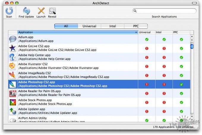The image size is (202, 135).
Task: Click the Reveal magnifier icon
Action: (x=52, y=11)
